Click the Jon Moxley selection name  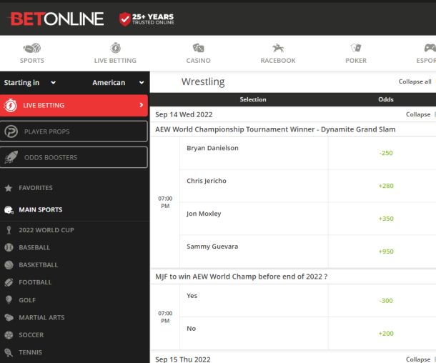pos(204,214)
